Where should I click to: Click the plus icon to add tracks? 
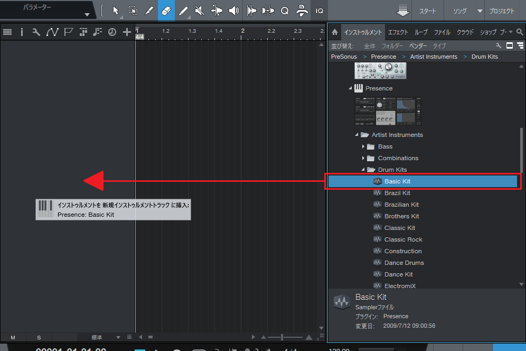pos(127,32)
